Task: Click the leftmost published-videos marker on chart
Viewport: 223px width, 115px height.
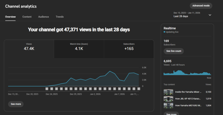Action: coord(47,89)
